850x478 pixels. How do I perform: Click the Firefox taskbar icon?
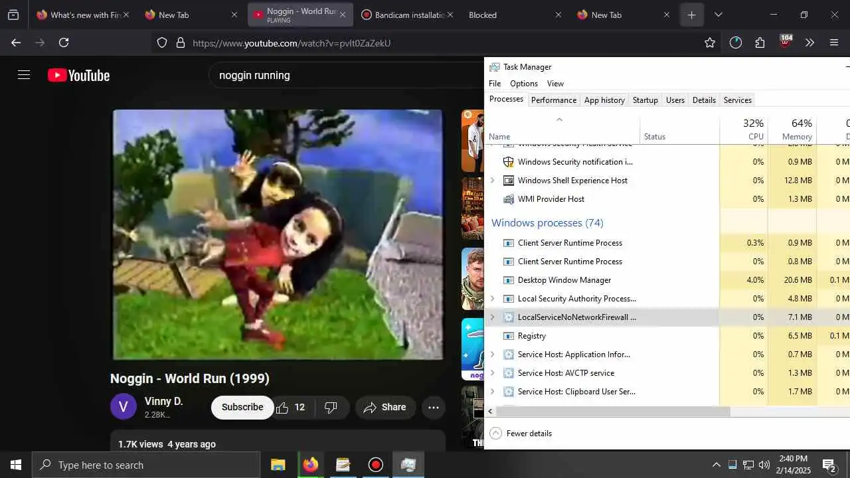[x=310, y=465]
